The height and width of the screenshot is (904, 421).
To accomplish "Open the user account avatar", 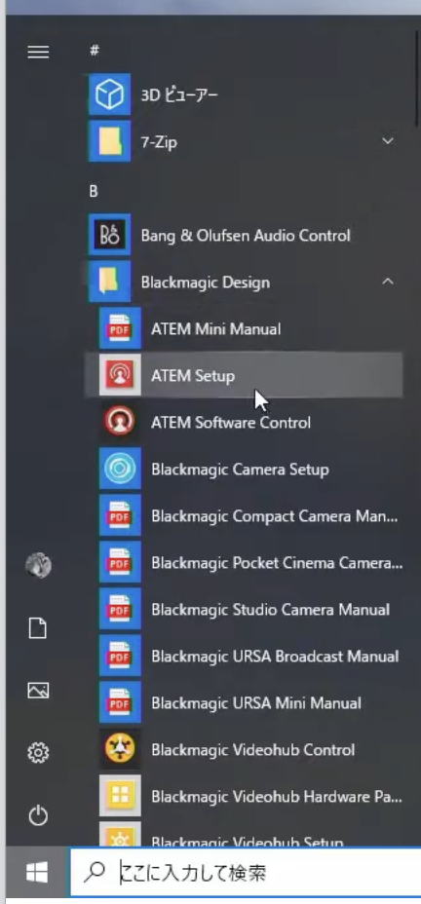I will point(39,566).
